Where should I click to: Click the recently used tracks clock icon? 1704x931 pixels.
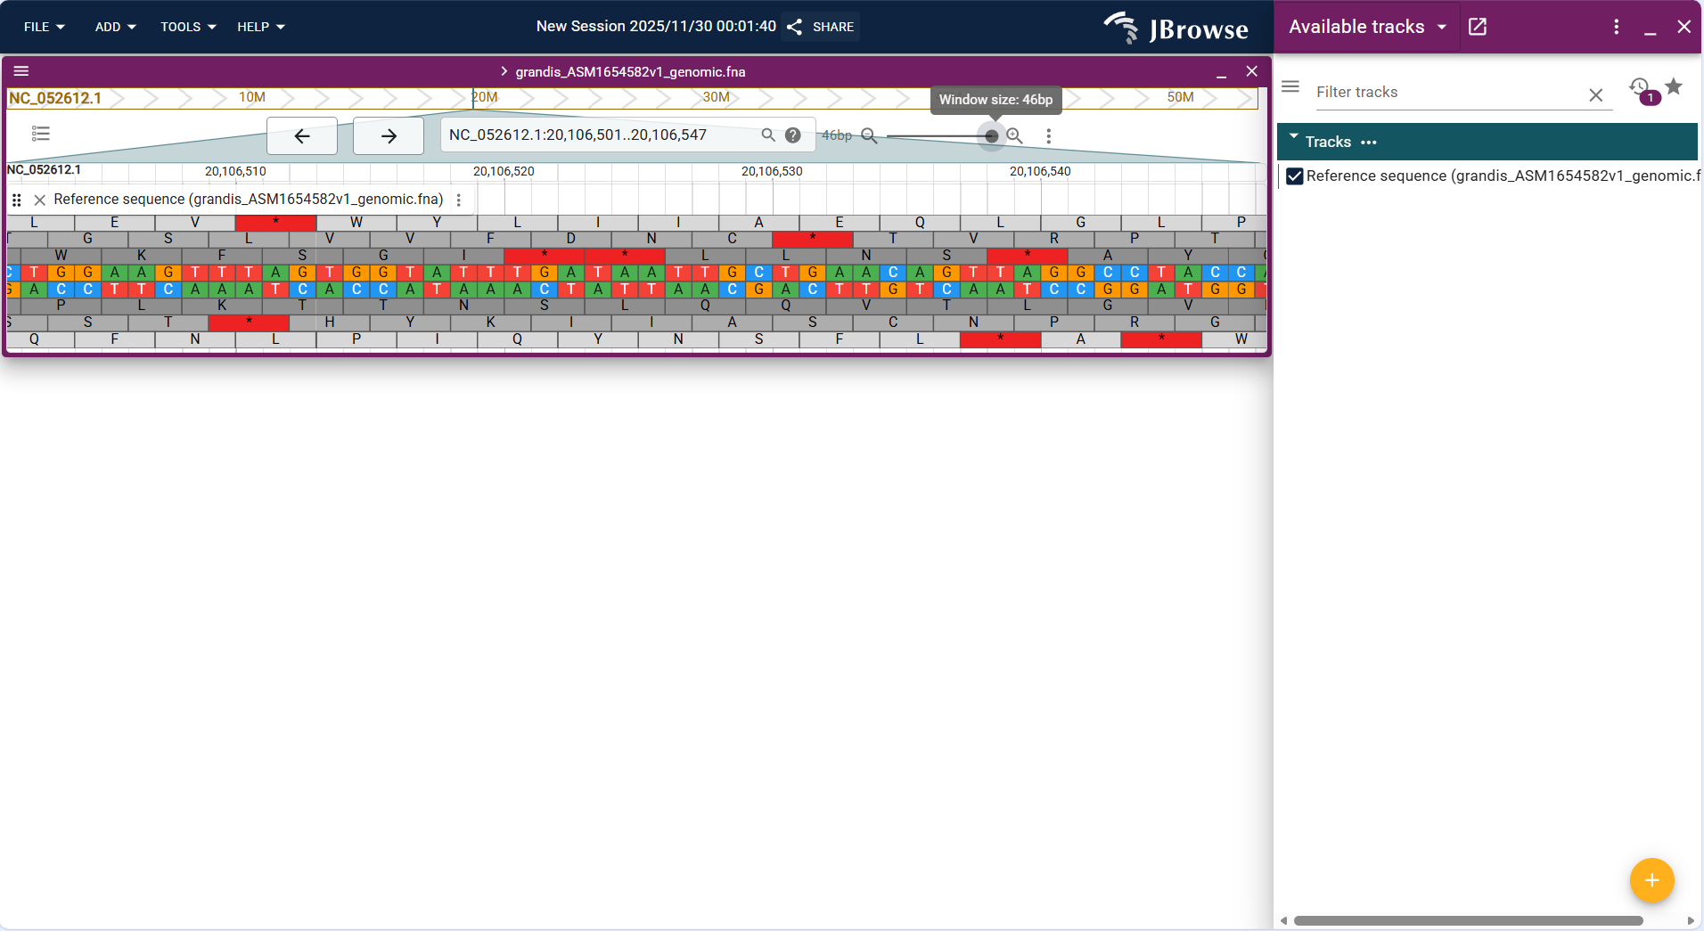[1639, 87]
